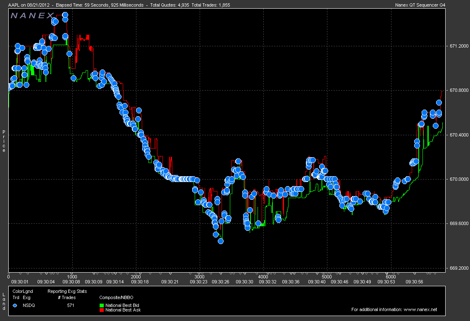Click the 09:30:40 time label
This screenshot has width=470, height=321.
coord(317,282)
